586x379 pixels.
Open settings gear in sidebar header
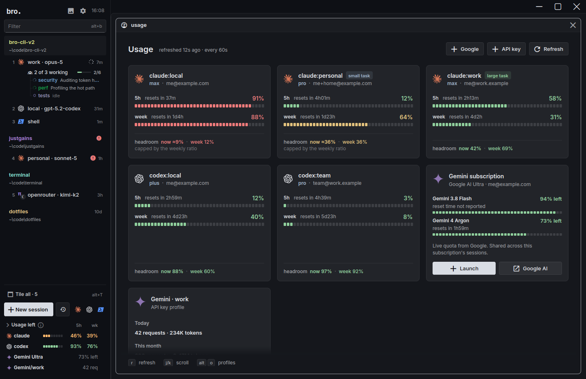[83, 11]
